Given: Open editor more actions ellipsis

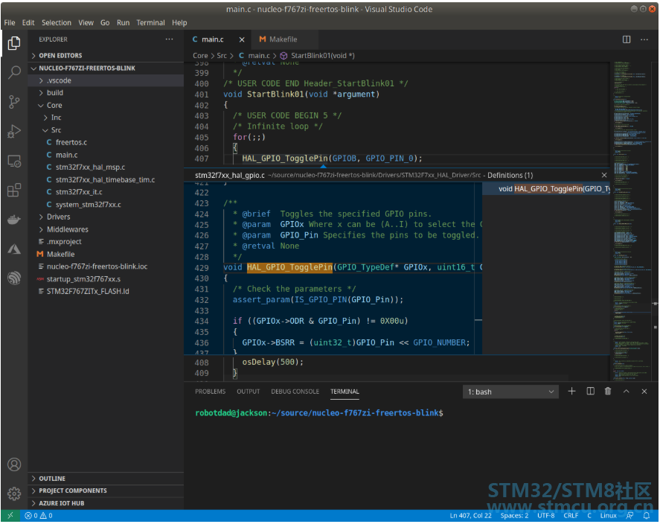Looking at the screenshot, I should pos(644,39).
